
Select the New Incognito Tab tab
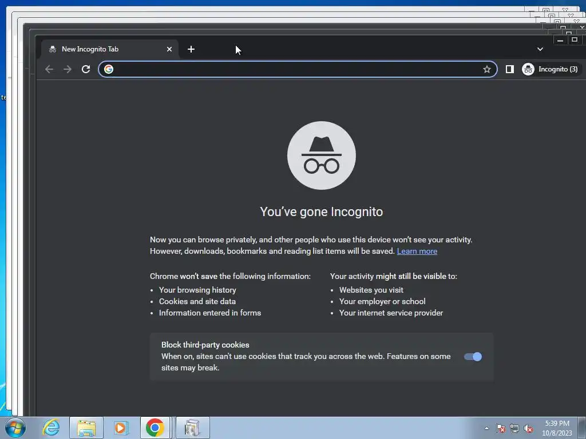pyautogui.click(x=109, y=49)
